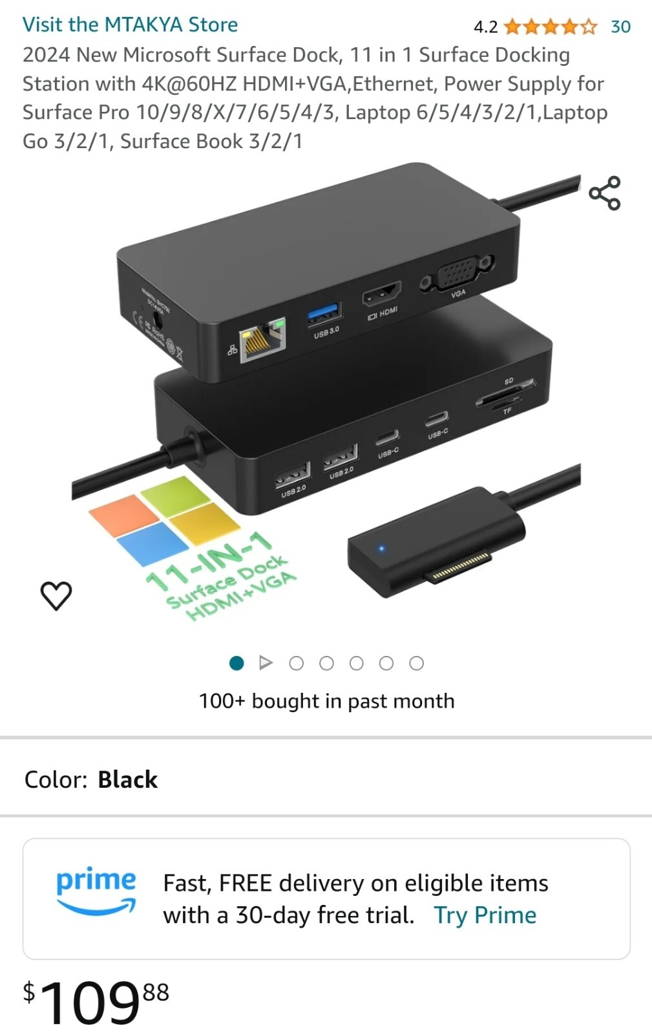652x1035 pixels.
Task: Jump to fifth image carousel dot
Action: [x=356, y=663]
